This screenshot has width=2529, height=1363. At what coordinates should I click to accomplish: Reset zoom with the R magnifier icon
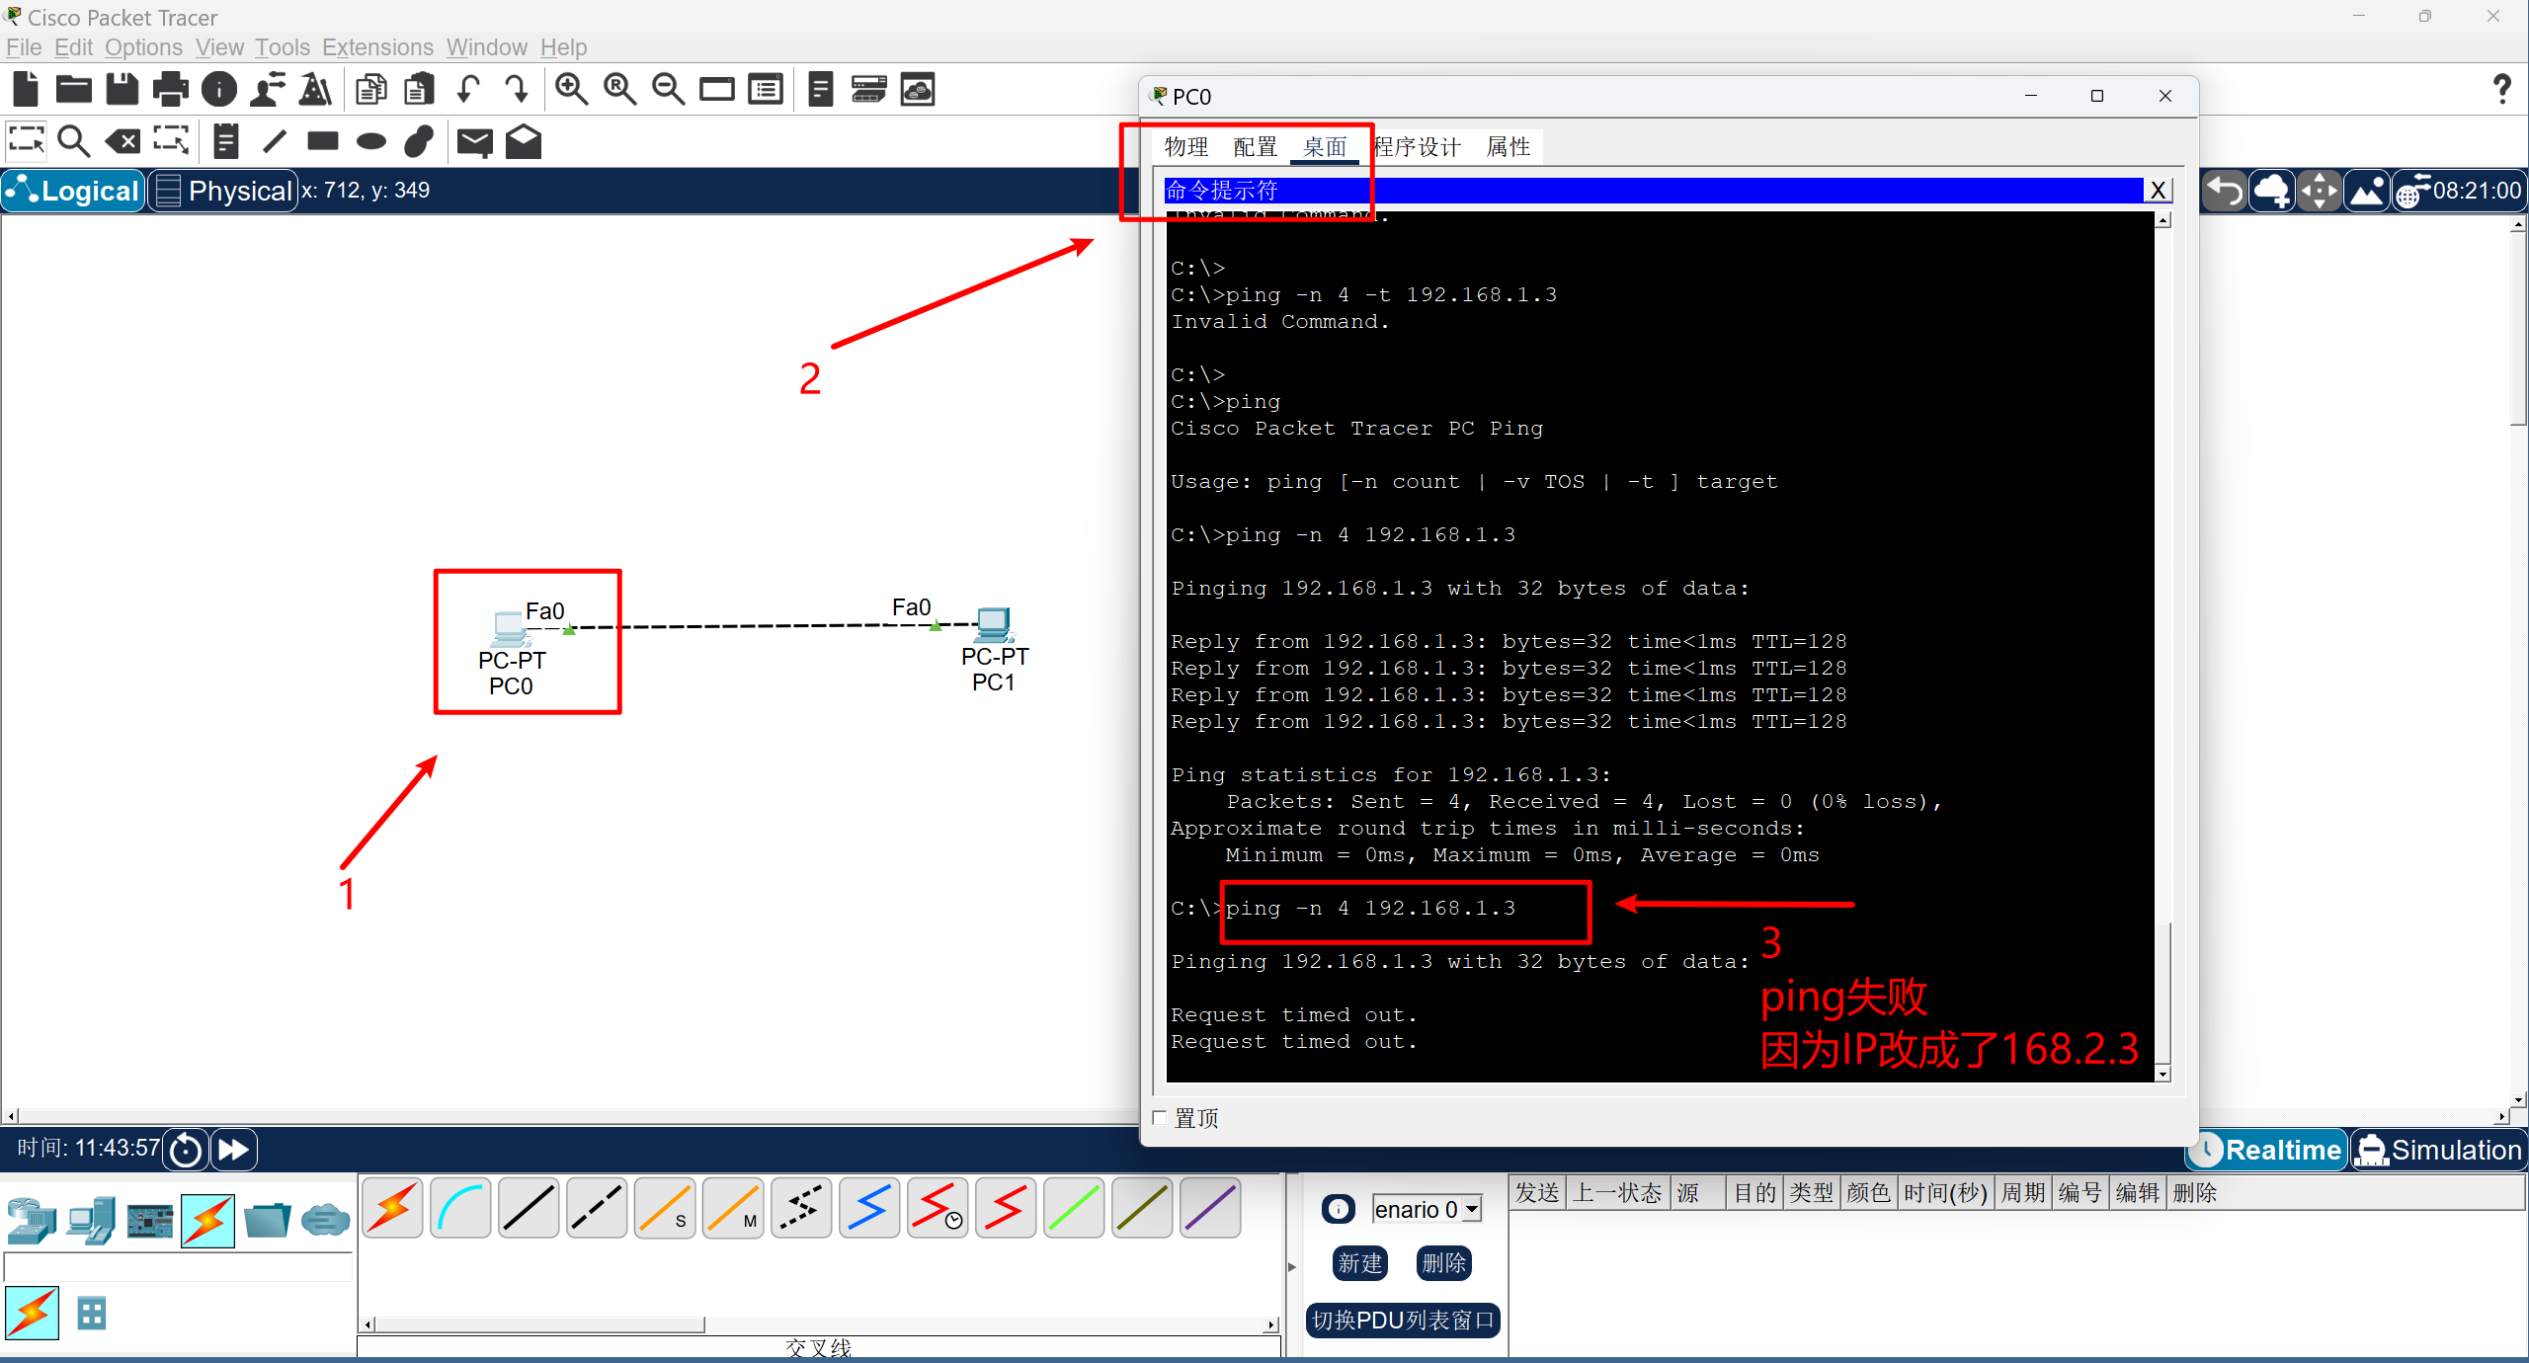click(619, 90)
